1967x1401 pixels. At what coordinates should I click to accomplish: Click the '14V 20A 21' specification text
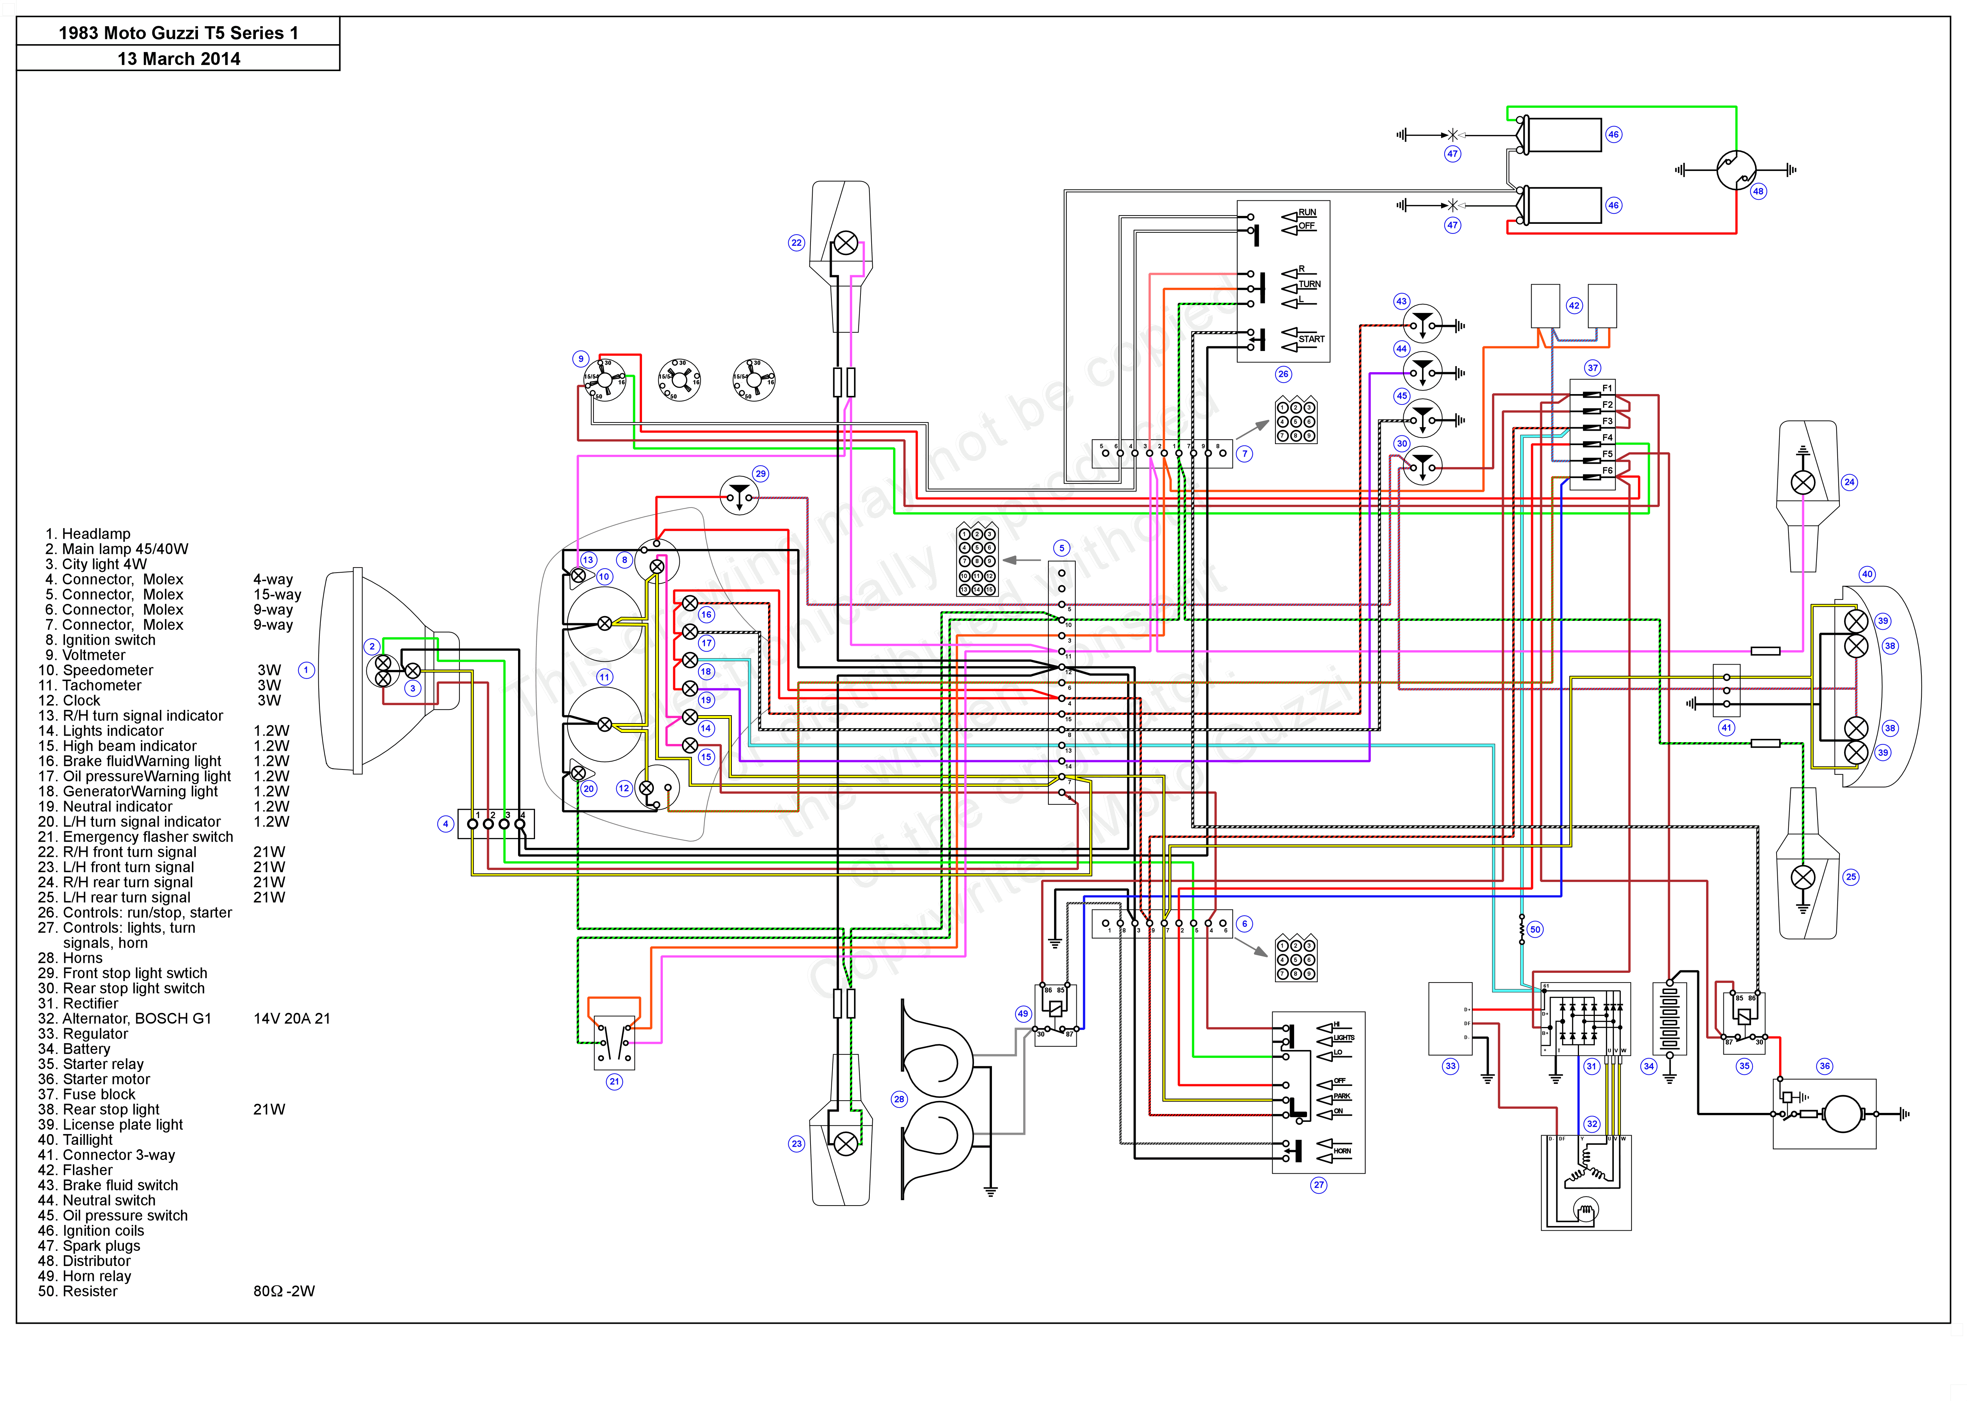point(292,1019)
